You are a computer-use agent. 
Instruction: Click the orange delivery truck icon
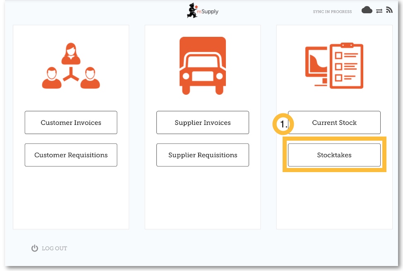coord(203,66)
